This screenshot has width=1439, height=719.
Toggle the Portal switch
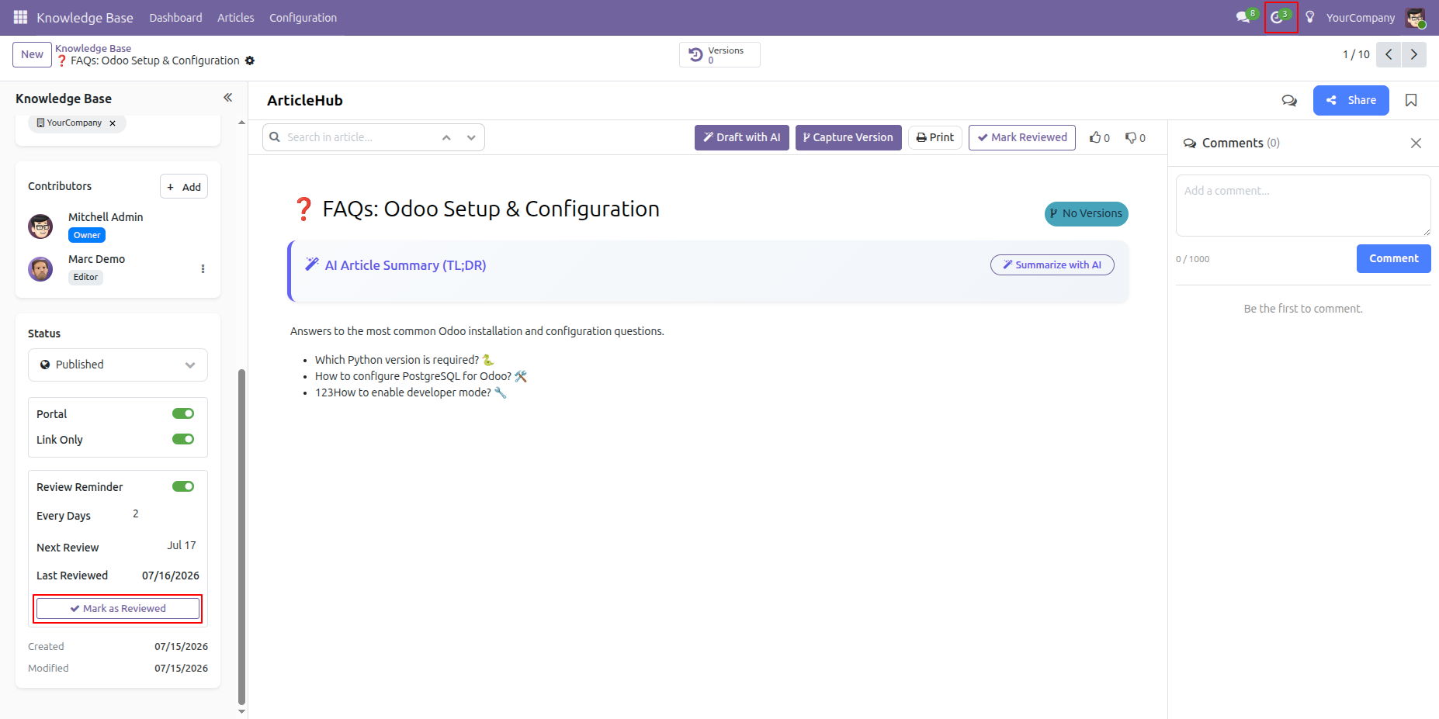[183, 413]
